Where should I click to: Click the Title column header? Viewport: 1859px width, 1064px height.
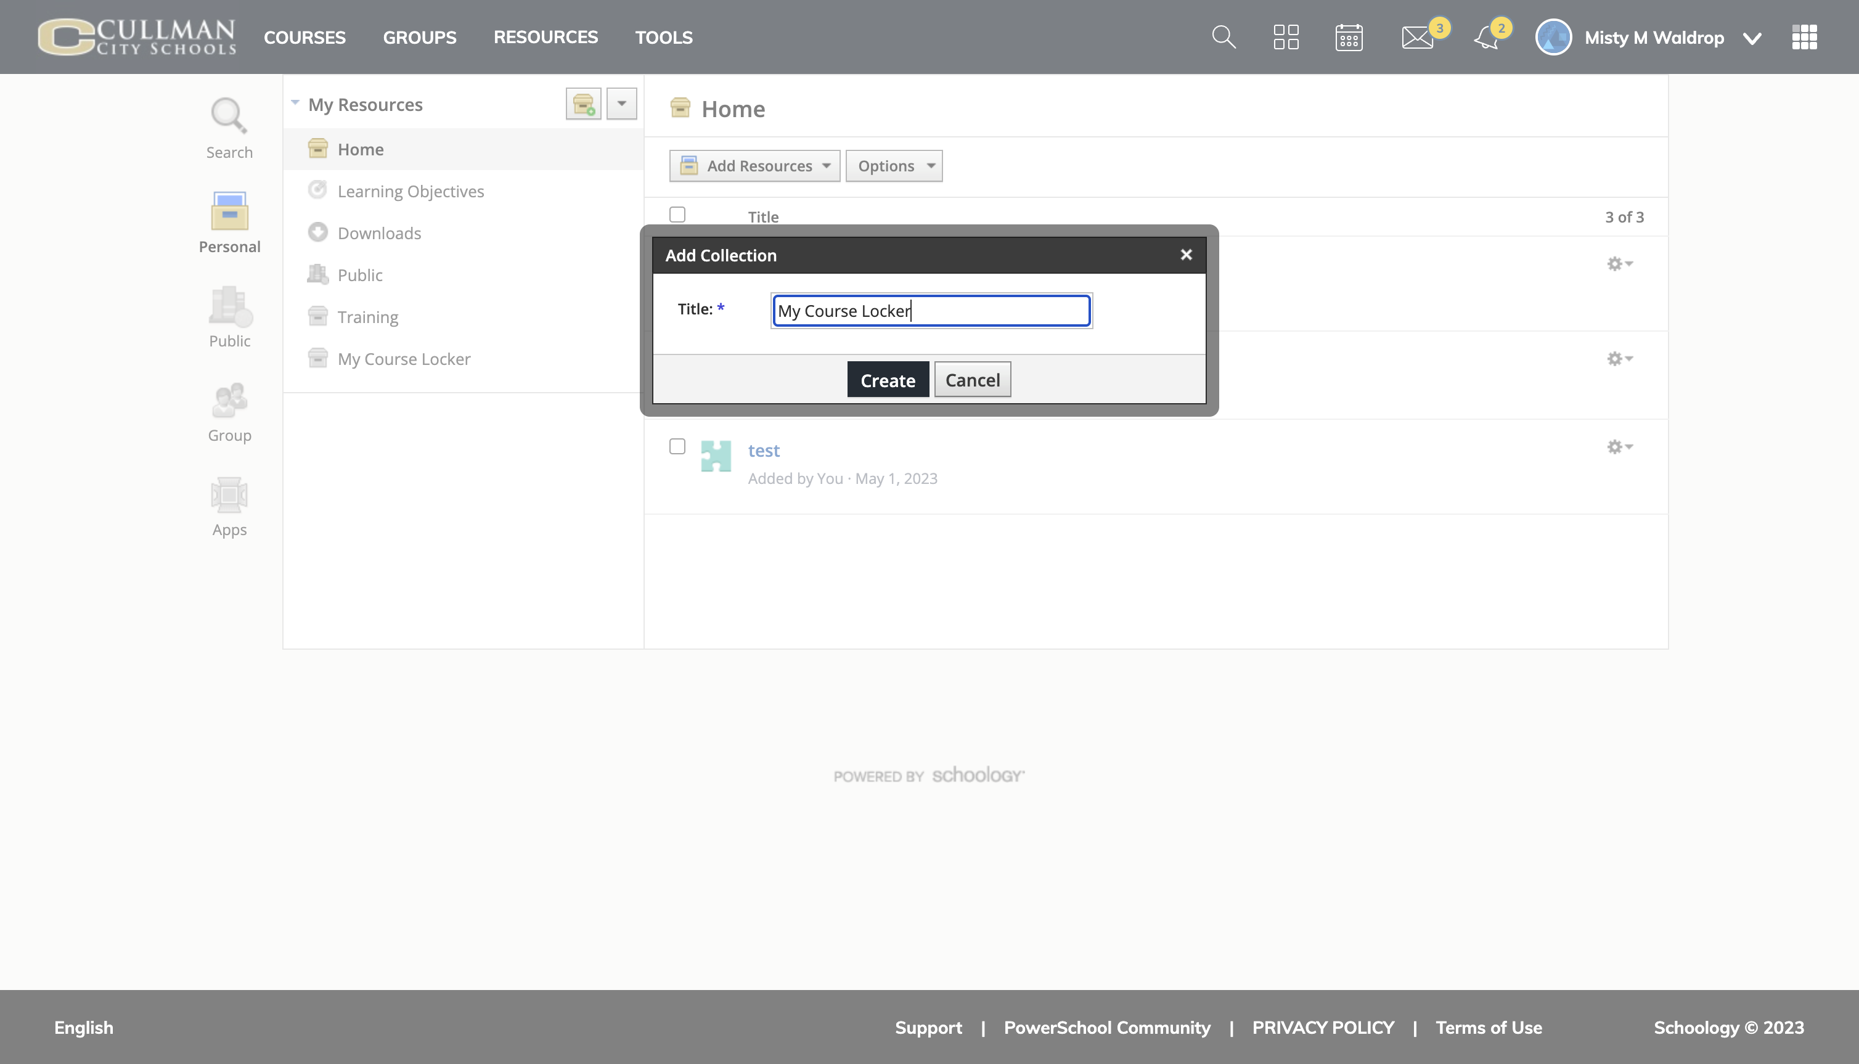click(762, 217)
